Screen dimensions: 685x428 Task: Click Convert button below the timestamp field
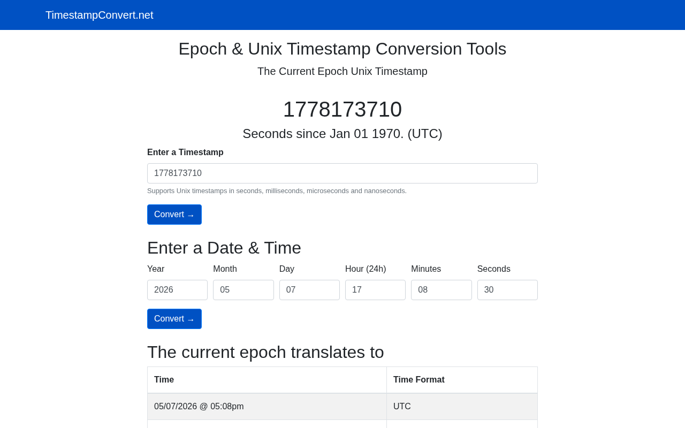pyautogui.click(x=174, y=215)
